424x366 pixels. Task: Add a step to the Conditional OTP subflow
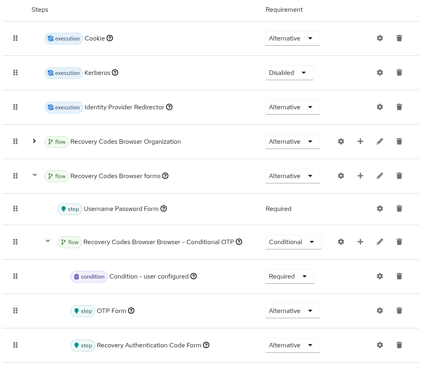360,242
